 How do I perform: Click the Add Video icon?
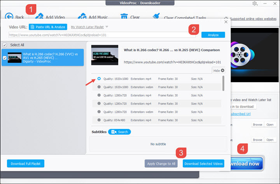click(x=39, y=16)
